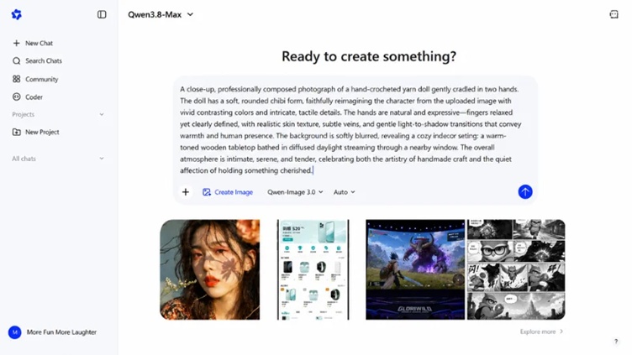Click the Explore more arrow chevron
Screen dimensions: 632x355
561,332
